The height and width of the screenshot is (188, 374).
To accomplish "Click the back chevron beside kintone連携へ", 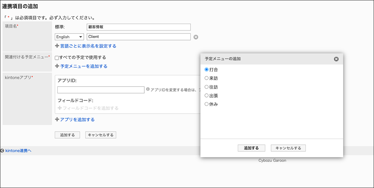I will coord(2,150).
